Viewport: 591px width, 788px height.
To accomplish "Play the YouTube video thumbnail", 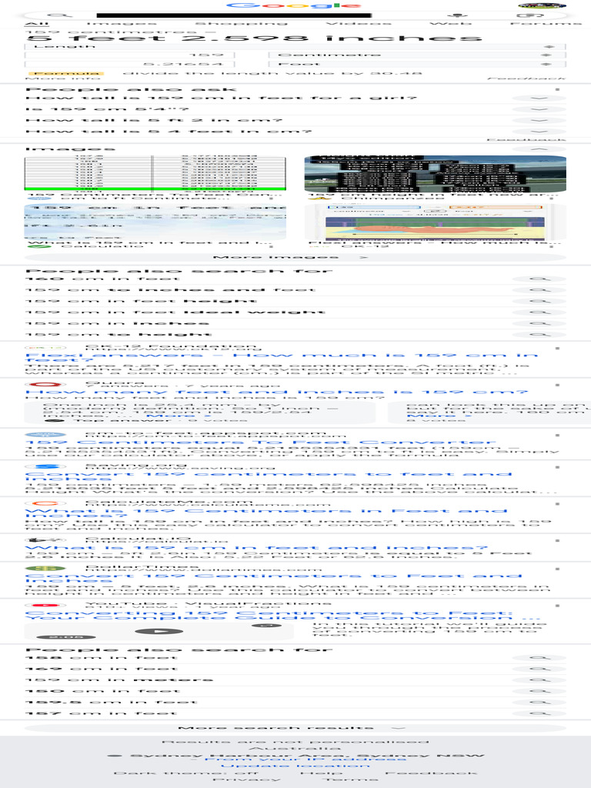I will [160, 631].
